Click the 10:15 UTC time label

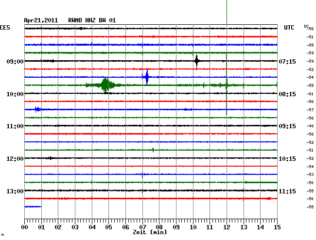click(x=287, y=159)
